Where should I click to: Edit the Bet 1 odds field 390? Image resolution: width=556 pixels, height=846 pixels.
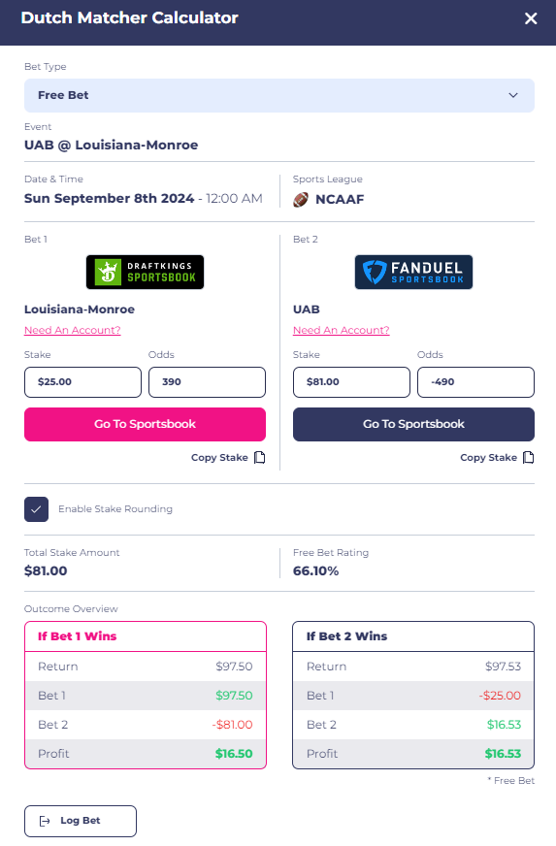click(207, 382)
